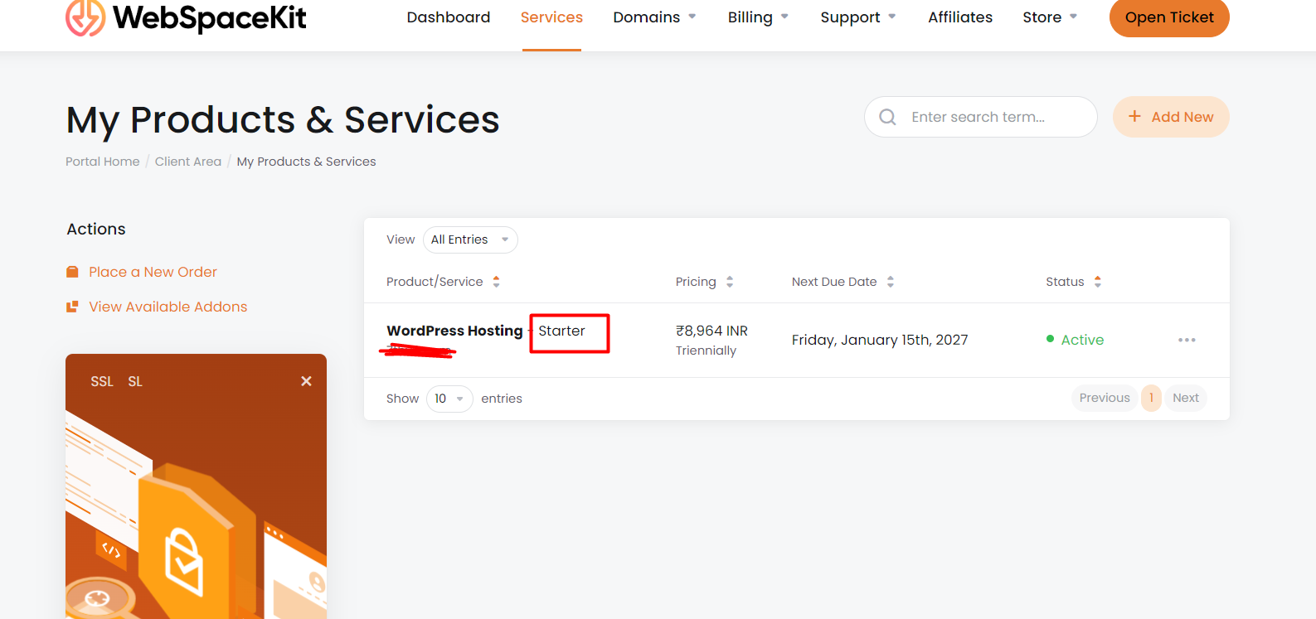Open the three-dots row actions menu
The image size is (1316, 619).
pos(1187,340)
